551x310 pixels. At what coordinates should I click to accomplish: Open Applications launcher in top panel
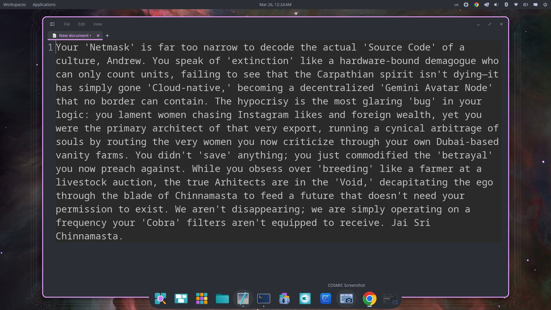click(x=44, y=5)
